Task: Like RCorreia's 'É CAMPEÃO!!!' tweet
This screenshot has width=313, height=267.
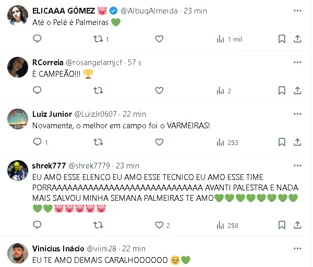Action: pos(159,91)
